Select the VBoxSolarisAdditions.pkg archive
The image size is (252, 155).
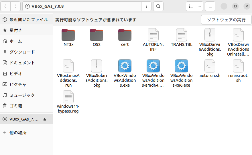point(97,74)
